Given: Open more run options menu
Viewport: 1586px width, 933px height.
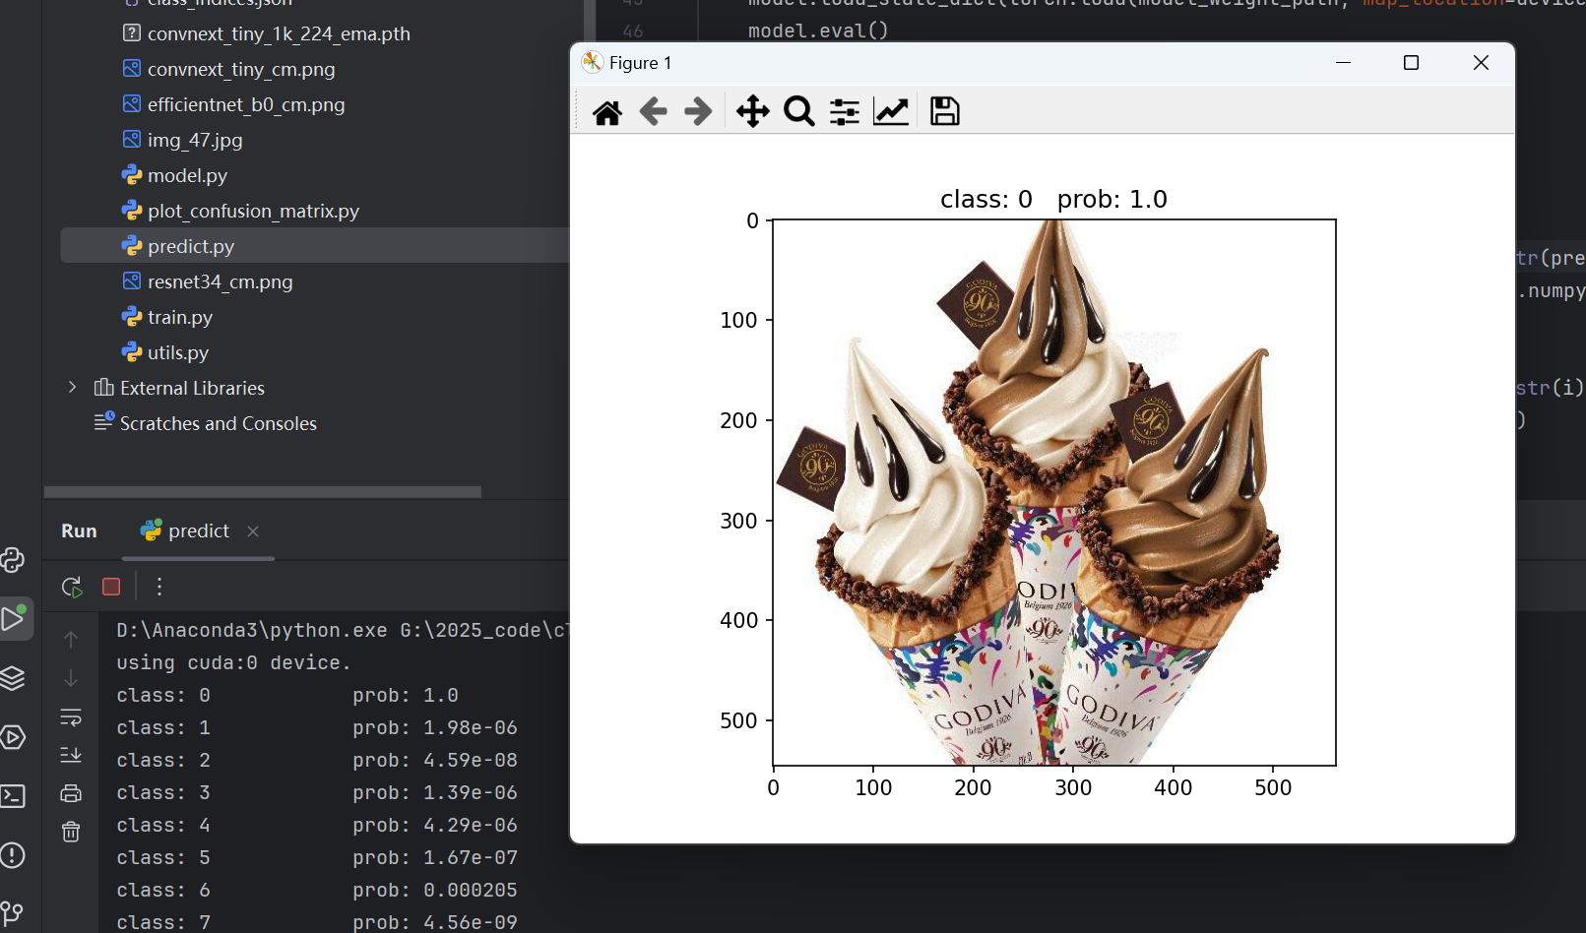Looking at the screenshot, I should pos(159,587).
